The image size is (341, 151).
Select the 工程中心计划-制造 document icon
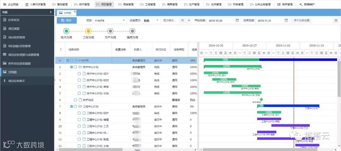tap(84, 139)
